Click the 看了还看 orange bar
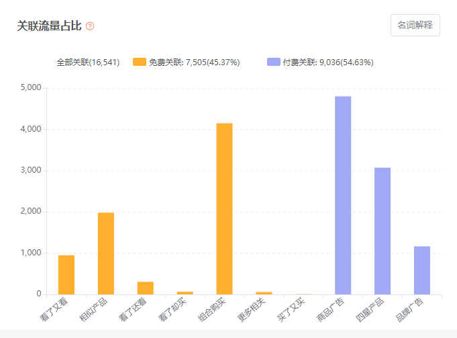457x338 pixels. point(146,288)
